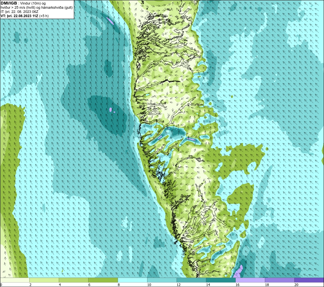This screenshot has width=324, height=287.
Task: Click the "DMI/IGB" model title text
Action: coord(9,3)
